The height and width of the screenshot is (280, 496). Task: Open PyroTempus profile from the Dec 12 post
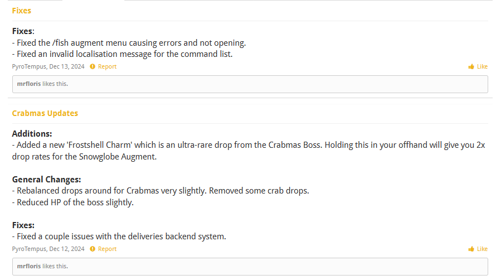pyautogui.click(x=28, y=249)
